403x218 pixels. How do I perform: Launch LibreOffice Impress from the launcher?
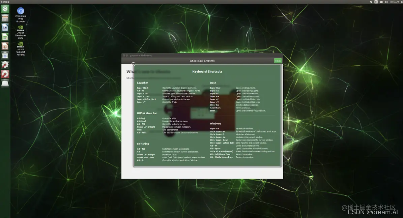5,46
